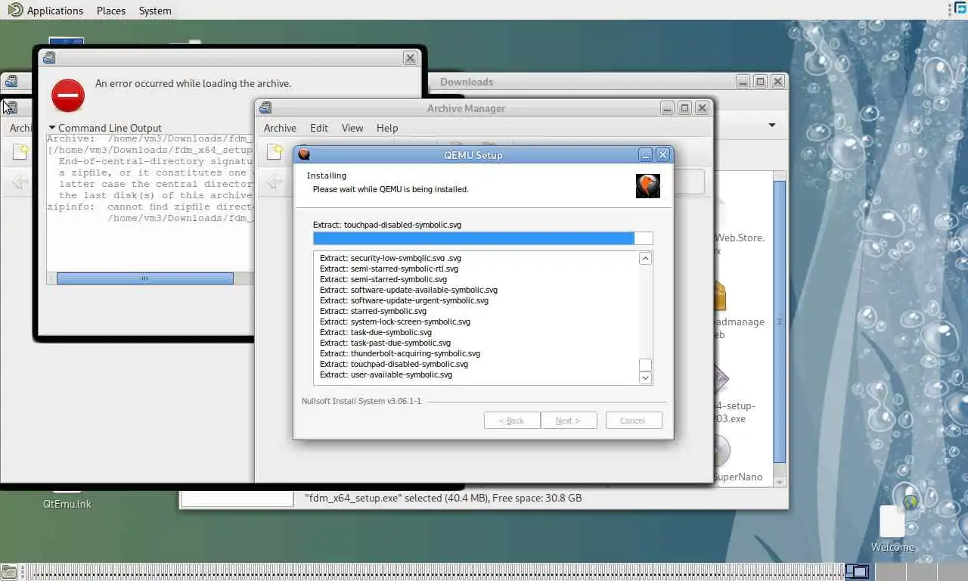
Task: Select 'Extract: thunderbolt-acquiring-symbolic.svg' log row
Action: coord(400,353)
